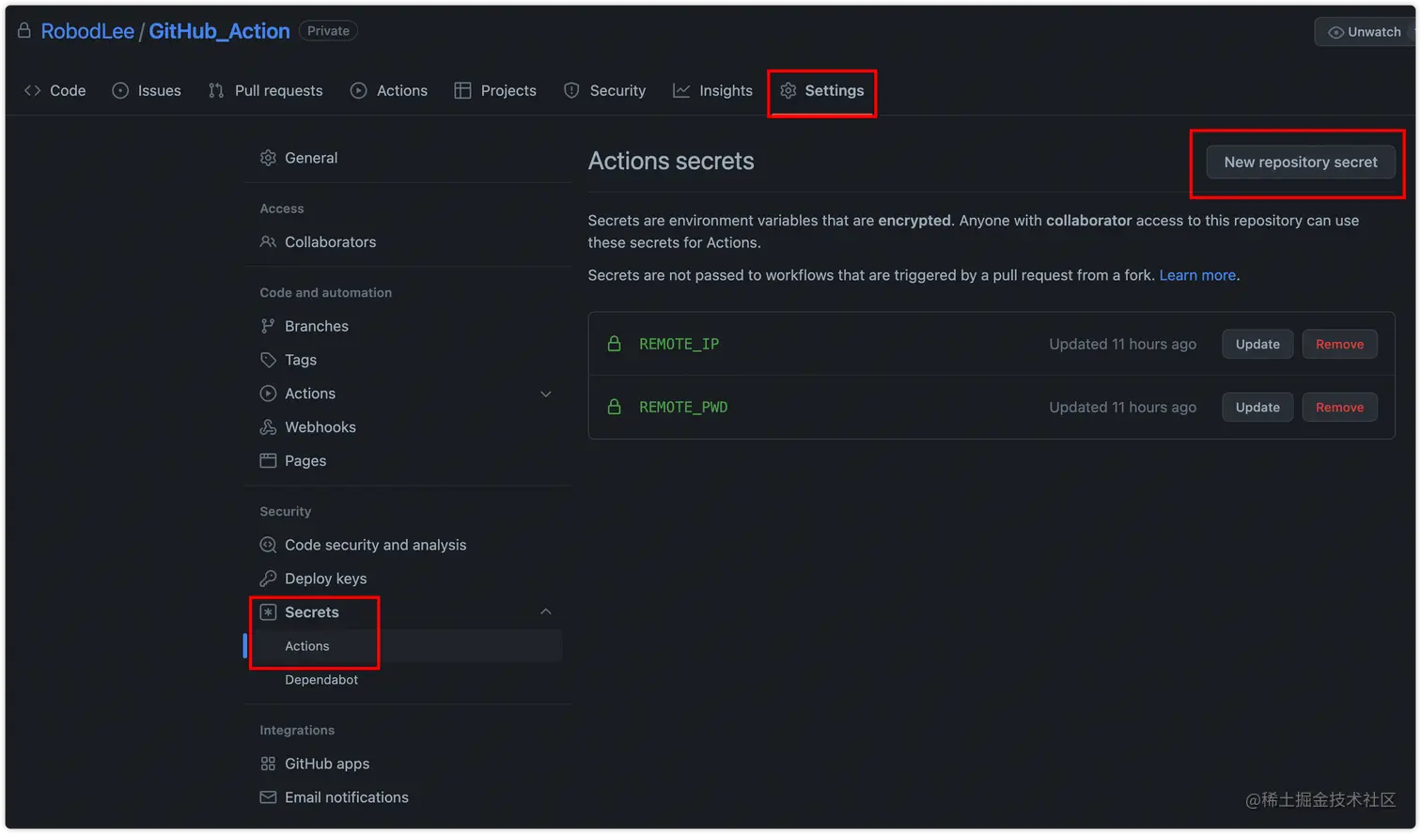The height and width of the screenshot is (834, 1421).
Task: Remove the REMOTE_IP secret
Action: (x=1339, y=344)
